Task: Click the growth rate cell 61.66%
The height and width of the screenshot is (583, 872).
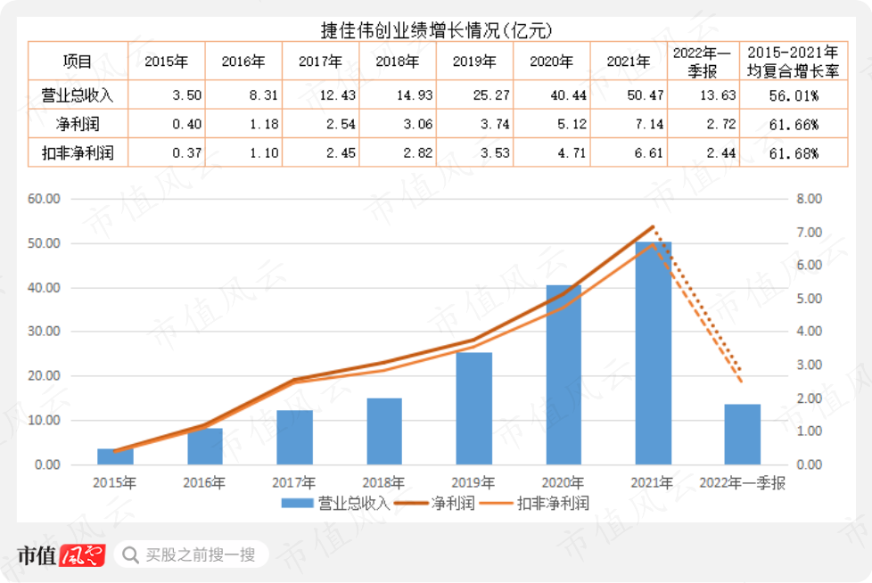Action: tap(794, 125)
